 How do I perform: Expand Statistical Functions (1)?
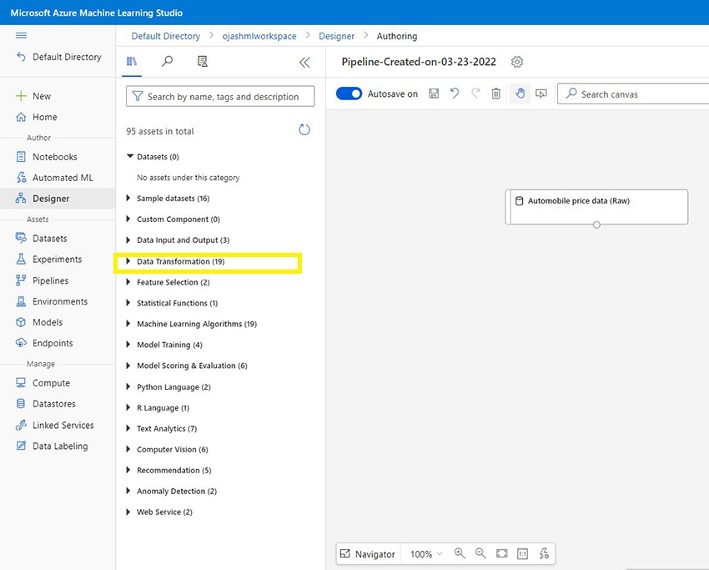[128, 303]
